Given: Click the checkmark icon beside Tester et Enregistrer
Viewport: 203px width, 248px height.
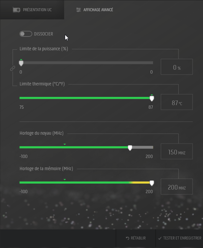Looking at the screenshot, I should (160, 238).
